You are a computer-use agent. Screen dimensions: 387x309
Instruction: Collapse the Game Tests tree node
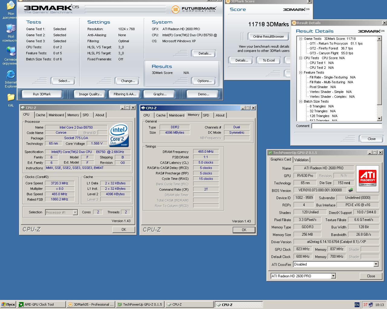[301, 39]
